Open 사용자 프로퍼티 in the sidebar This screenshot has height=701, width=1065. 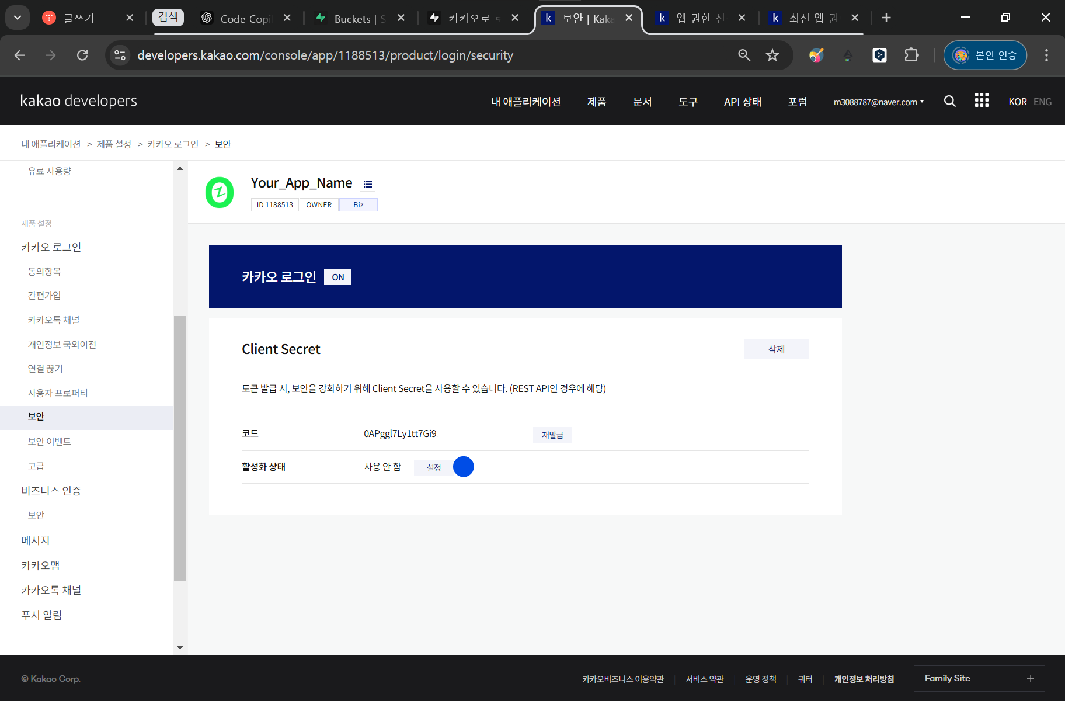[x=58, y=393]
